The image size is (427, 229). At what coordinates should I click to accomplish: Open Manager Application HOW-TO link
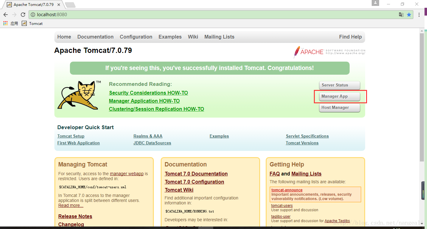[x=144, y=101]
